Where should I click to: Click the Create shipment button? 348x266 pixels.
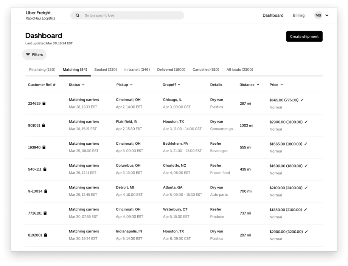[304, 36]
